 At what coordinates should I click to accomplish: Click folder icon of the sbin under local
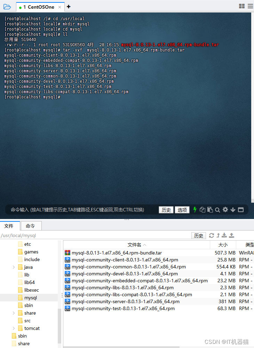click(20, 305)
